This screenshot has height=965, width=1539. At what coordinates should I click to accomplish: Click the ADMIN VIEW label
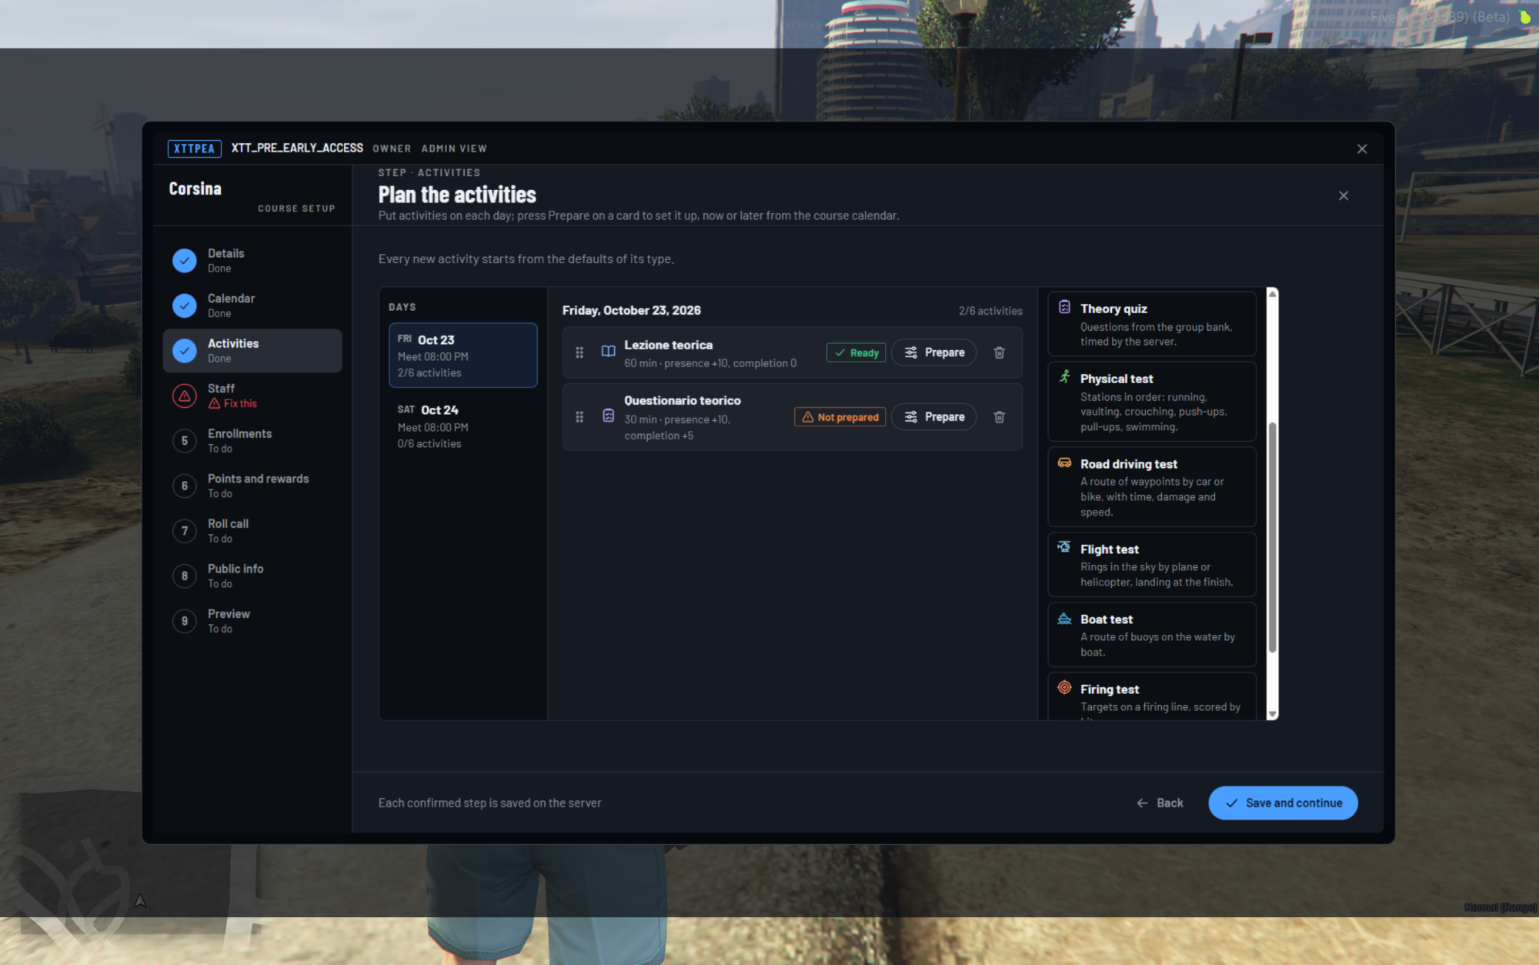454,149
